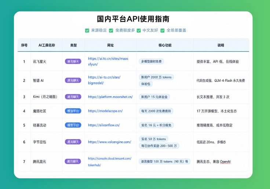The image size is (270, 189).
Task: Click the description mentioning API 低、在线体验
Action: (218, 62)
